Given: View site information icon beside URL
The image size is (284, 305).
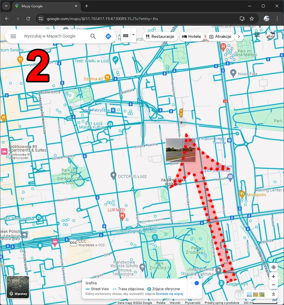Looking at the screenshot, I should coord(41,19).
